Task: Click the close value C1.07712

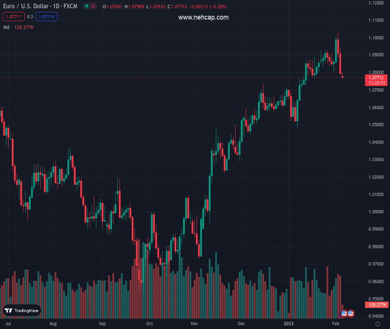Action: click(x=177, y=7)
